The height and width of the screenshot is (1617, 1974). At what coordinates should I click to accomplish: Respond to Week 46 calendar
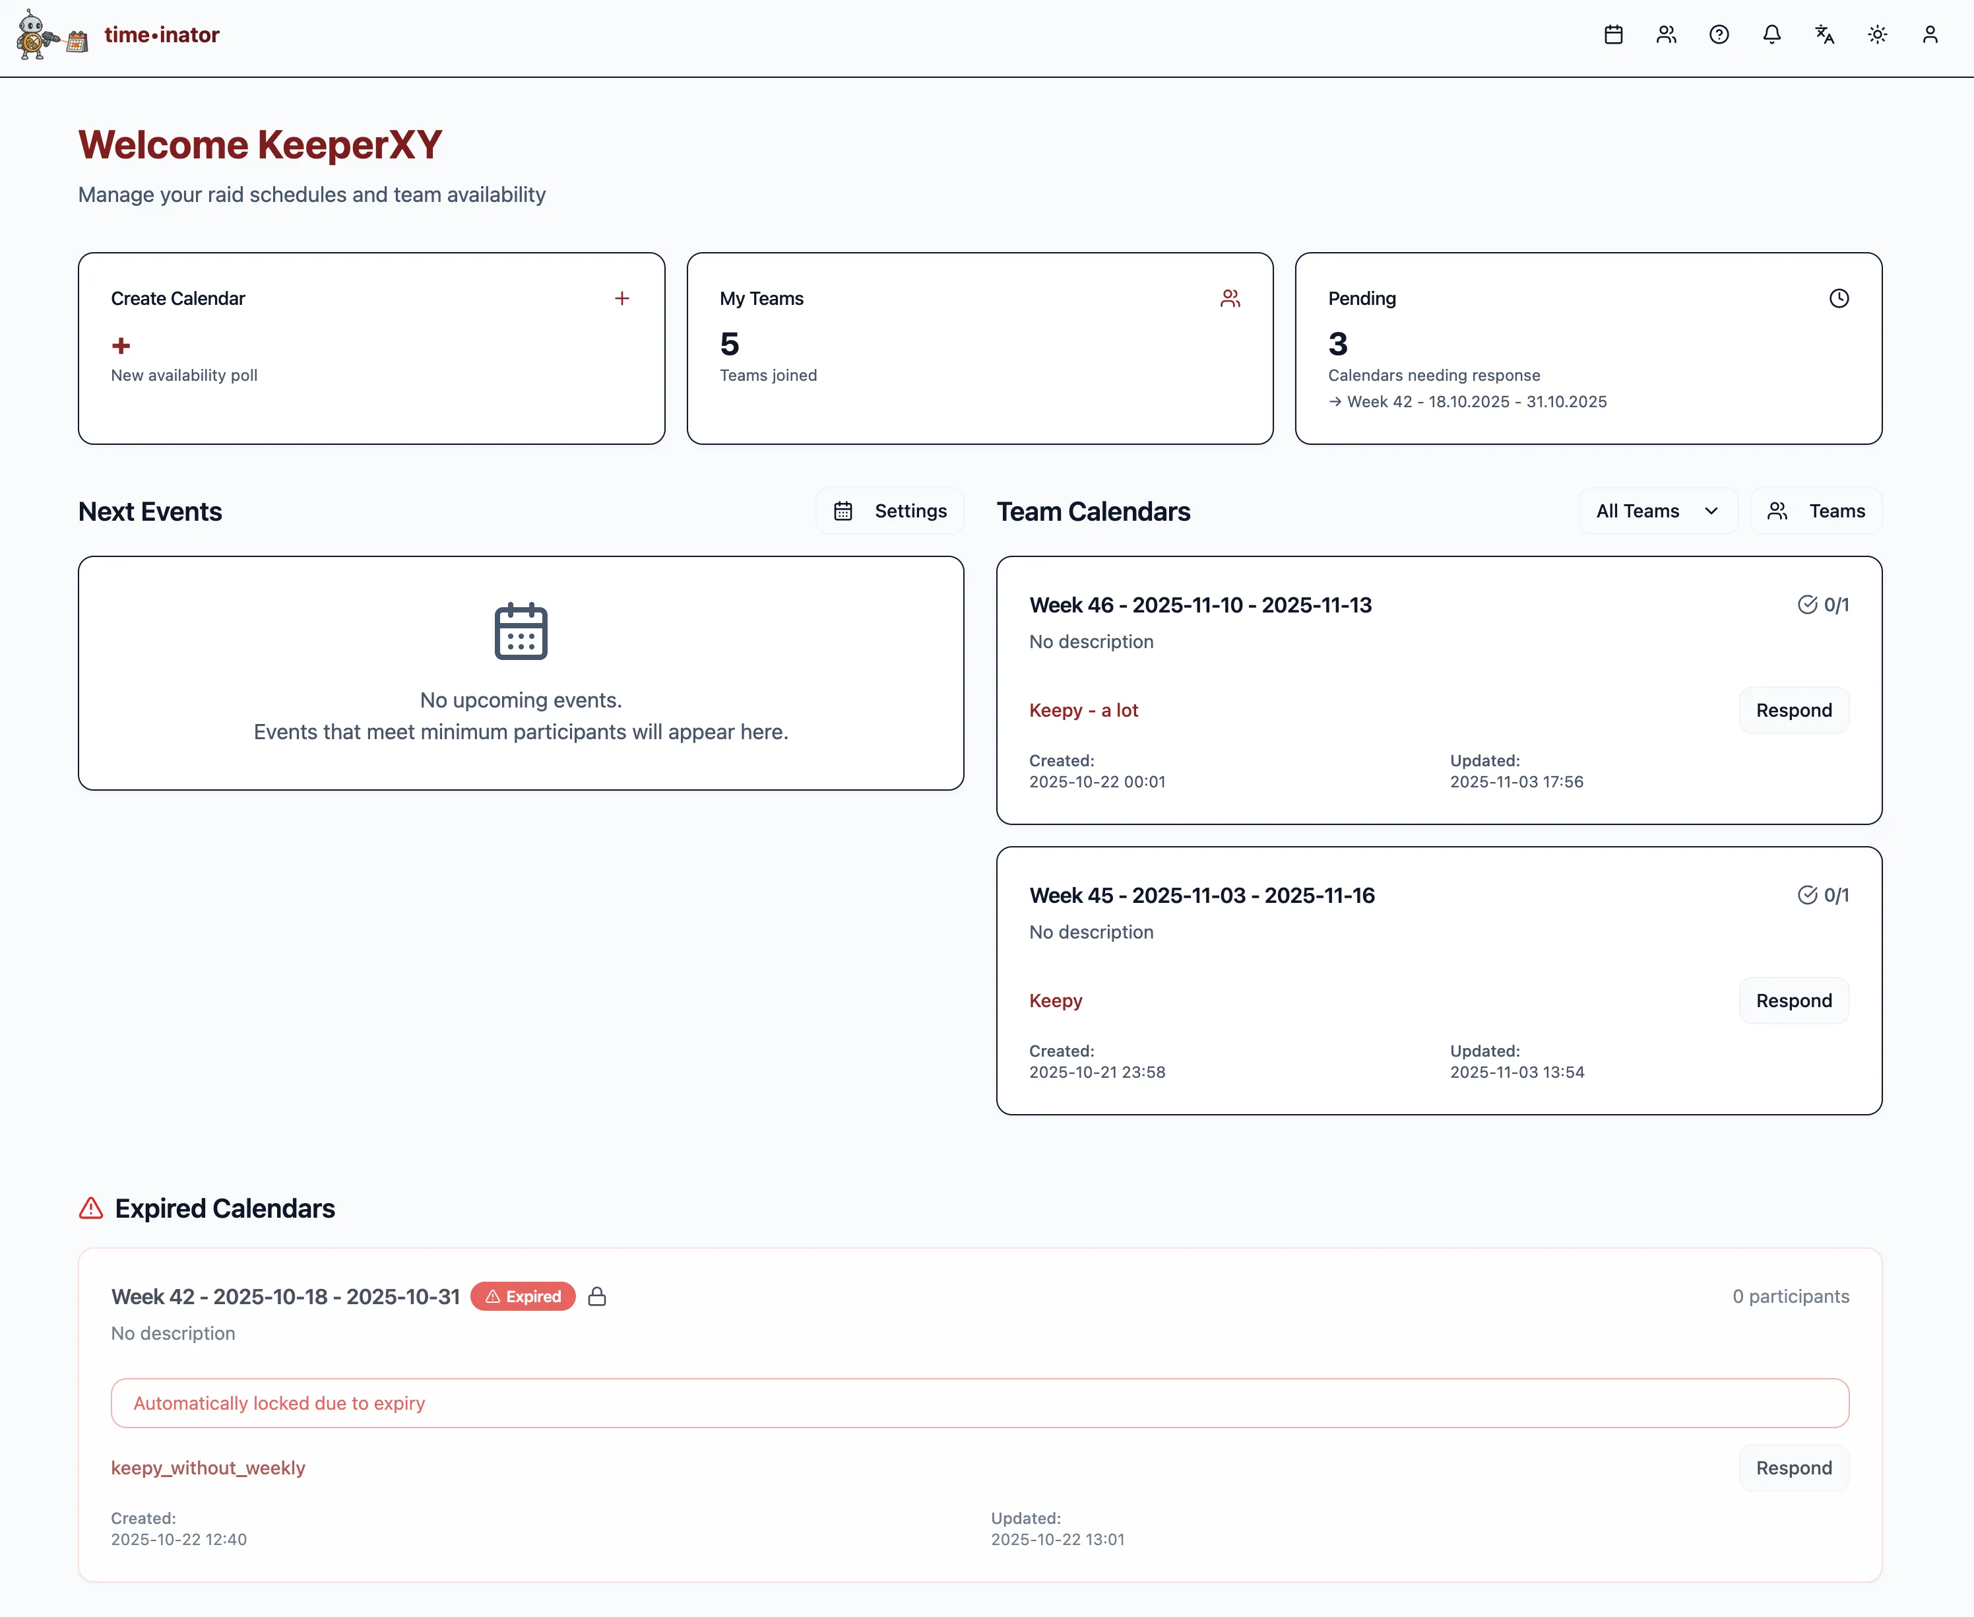1793,709
